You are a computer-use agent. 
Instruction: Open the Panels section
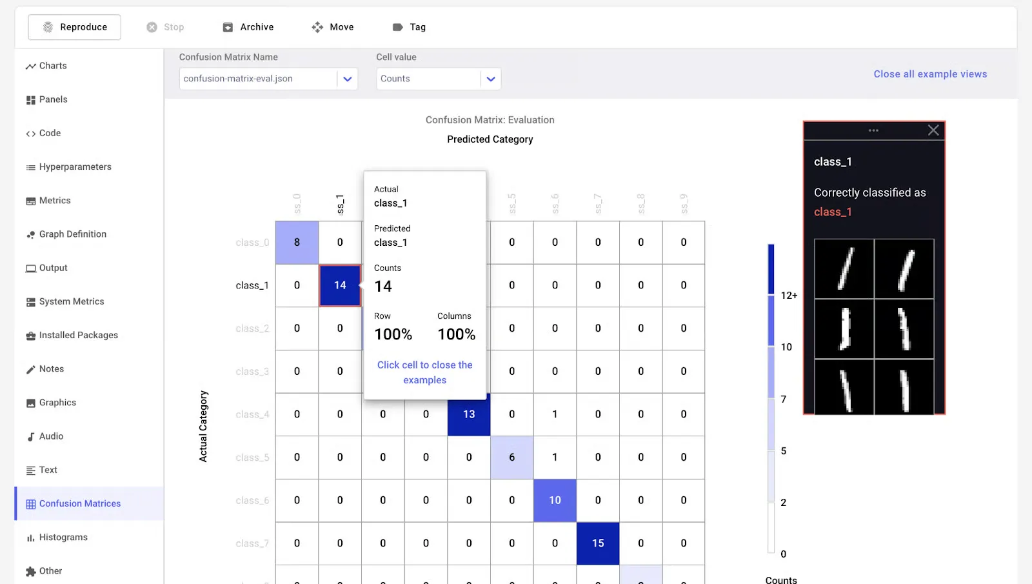[54, 99]
